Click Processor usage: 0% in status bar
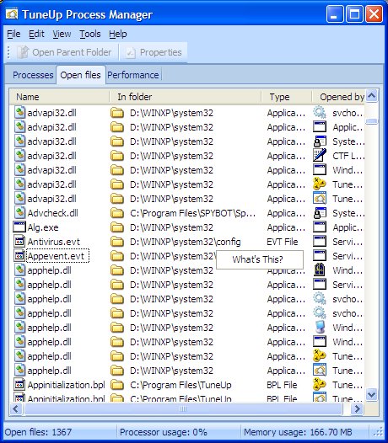The image size is (388, 443). [x=164, y=432]
